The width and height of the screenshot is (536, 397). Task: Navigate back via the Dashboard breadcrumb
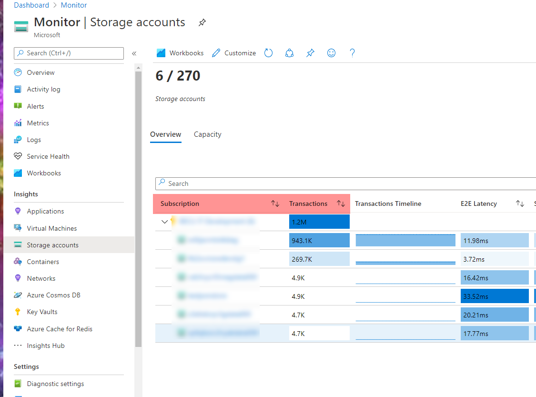(x=31, y=5)
